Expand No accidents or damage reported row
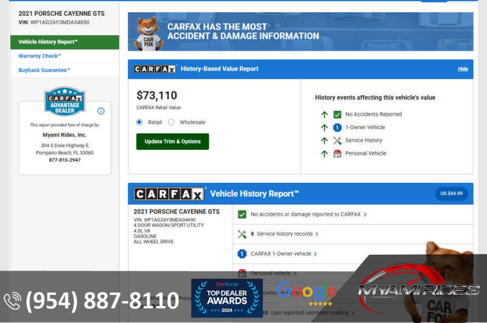This screenshot has width=487, height=323. pyautogui.click(x=306, y=215)
